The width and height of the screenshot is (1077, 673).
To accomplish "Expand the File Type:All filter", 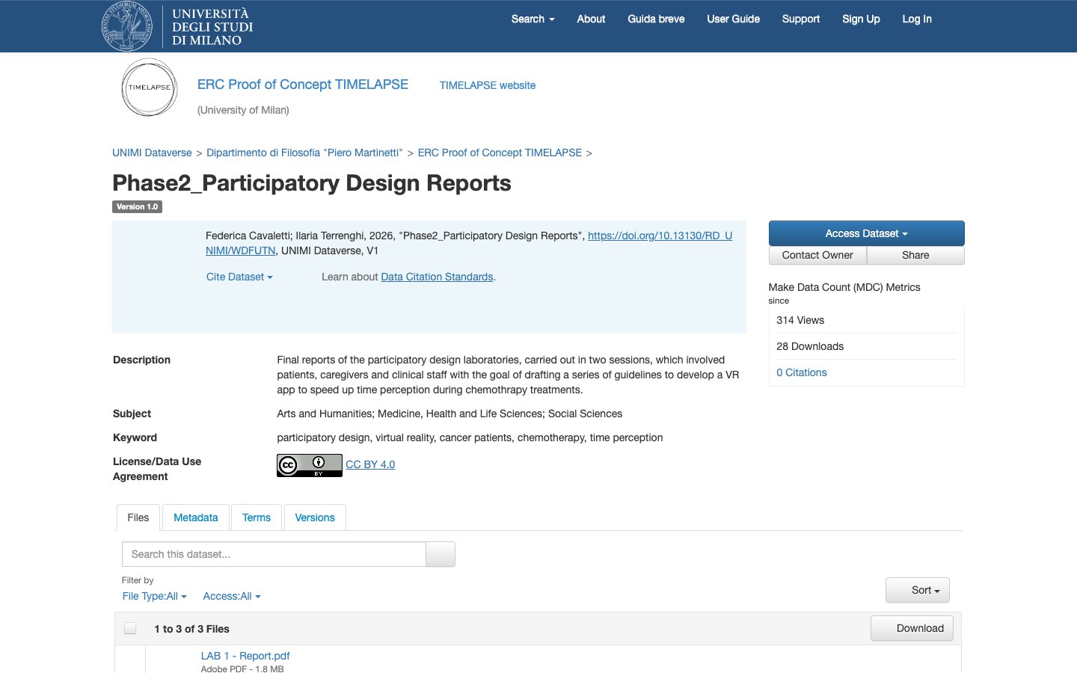I will (x=154, y=596).
